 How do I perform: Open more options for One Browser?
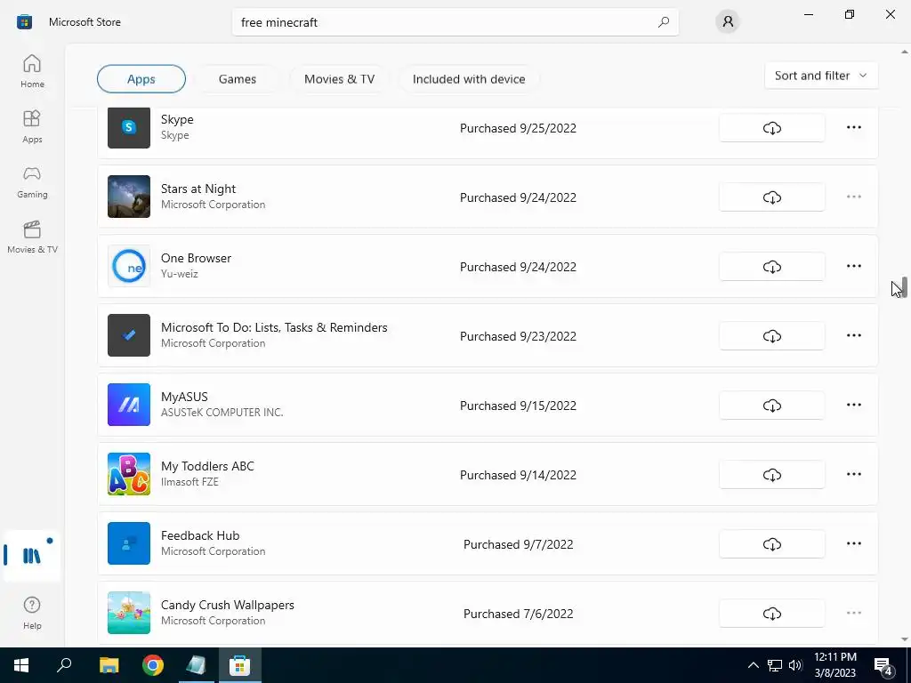[x=853, y=266]
